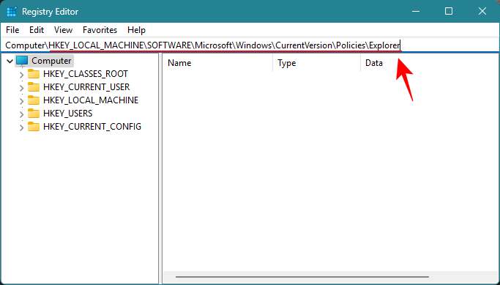Expand the HKEY_LOCAL_MACHINE chevron
The width and height of the screenshot is (500, 285).
(21, 101)
